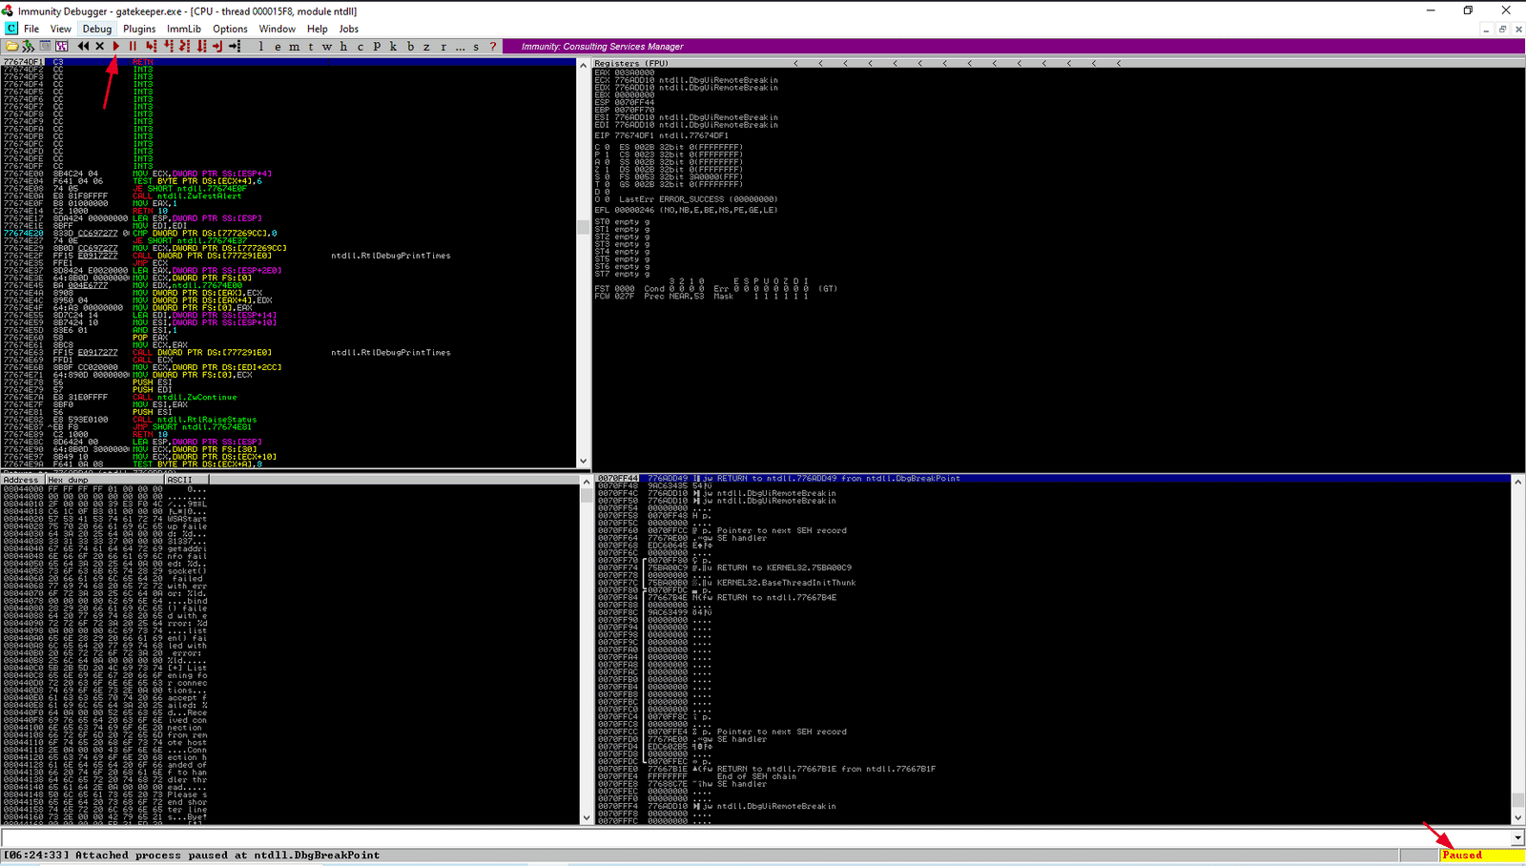Click the Open file folder icon

pos(11,46)
